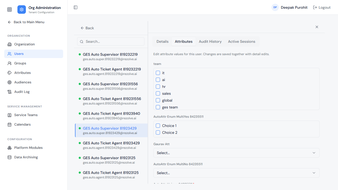This screenshot has width=338, height=190.
Task: Open the app grid launcher icon
Action: pyautogui.click(x=10, y=9)
